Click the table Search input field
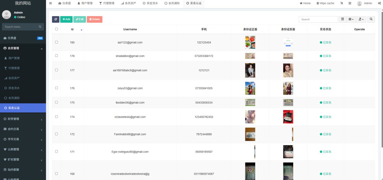The height and width of the screenshot is (180, 383). pos(318,19)
